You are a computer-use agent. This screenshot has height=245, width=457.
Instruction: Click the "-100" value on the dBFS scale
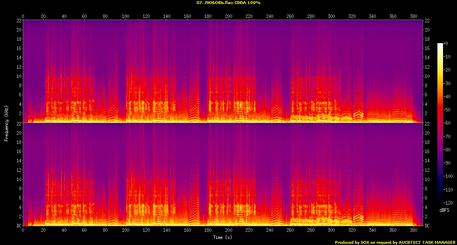click(448, 176)
